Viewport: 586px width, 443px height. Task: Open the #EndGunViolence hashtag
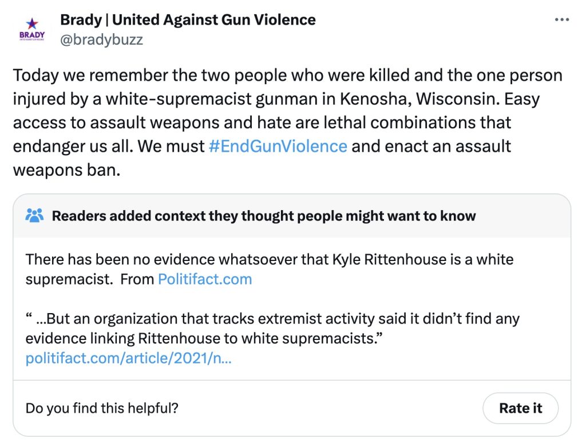click(278, 146)
